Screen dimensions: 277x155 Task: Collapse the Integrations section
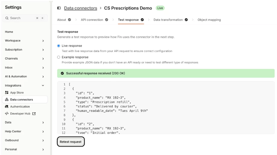point(43,86)
